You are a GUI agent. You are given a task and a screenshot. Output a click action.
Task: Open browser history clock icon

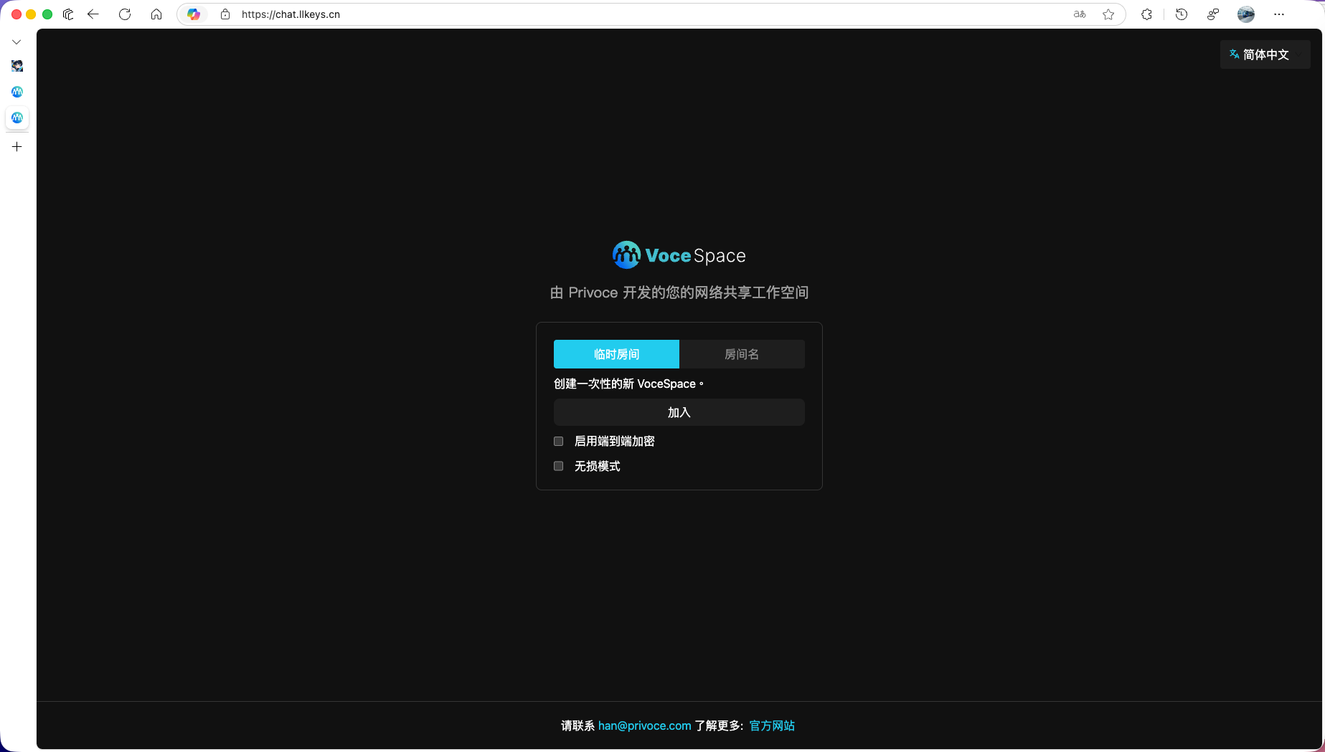tap(1182, 14)
